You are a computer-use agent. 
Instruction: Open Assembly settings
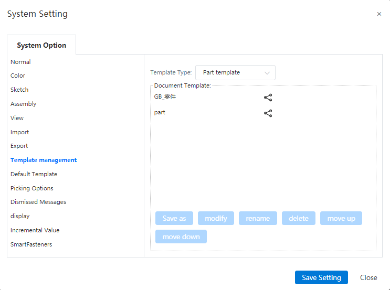[24, 104]
